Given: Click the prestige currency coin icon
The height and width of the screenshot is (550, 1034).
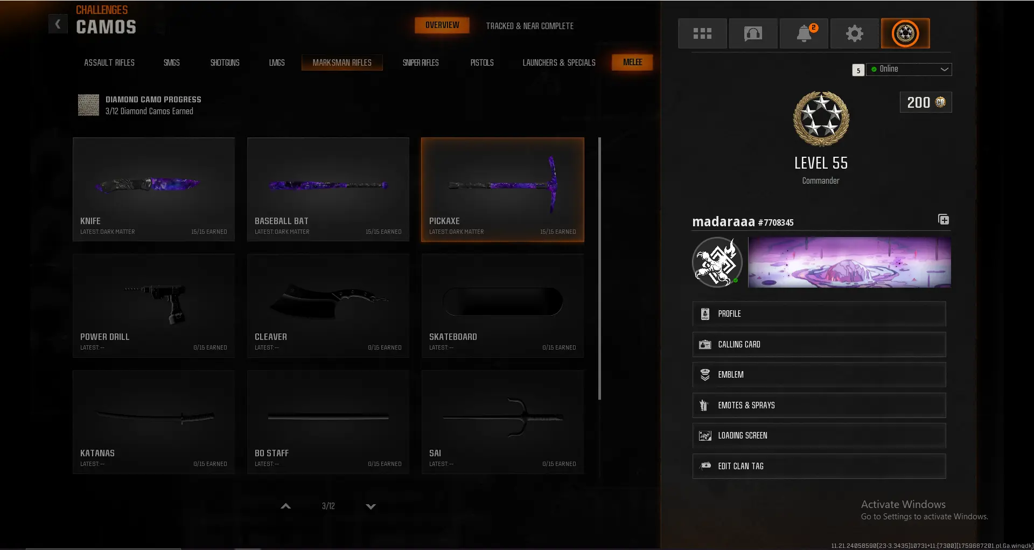Looking at the screenshot, I should point(940,102).
